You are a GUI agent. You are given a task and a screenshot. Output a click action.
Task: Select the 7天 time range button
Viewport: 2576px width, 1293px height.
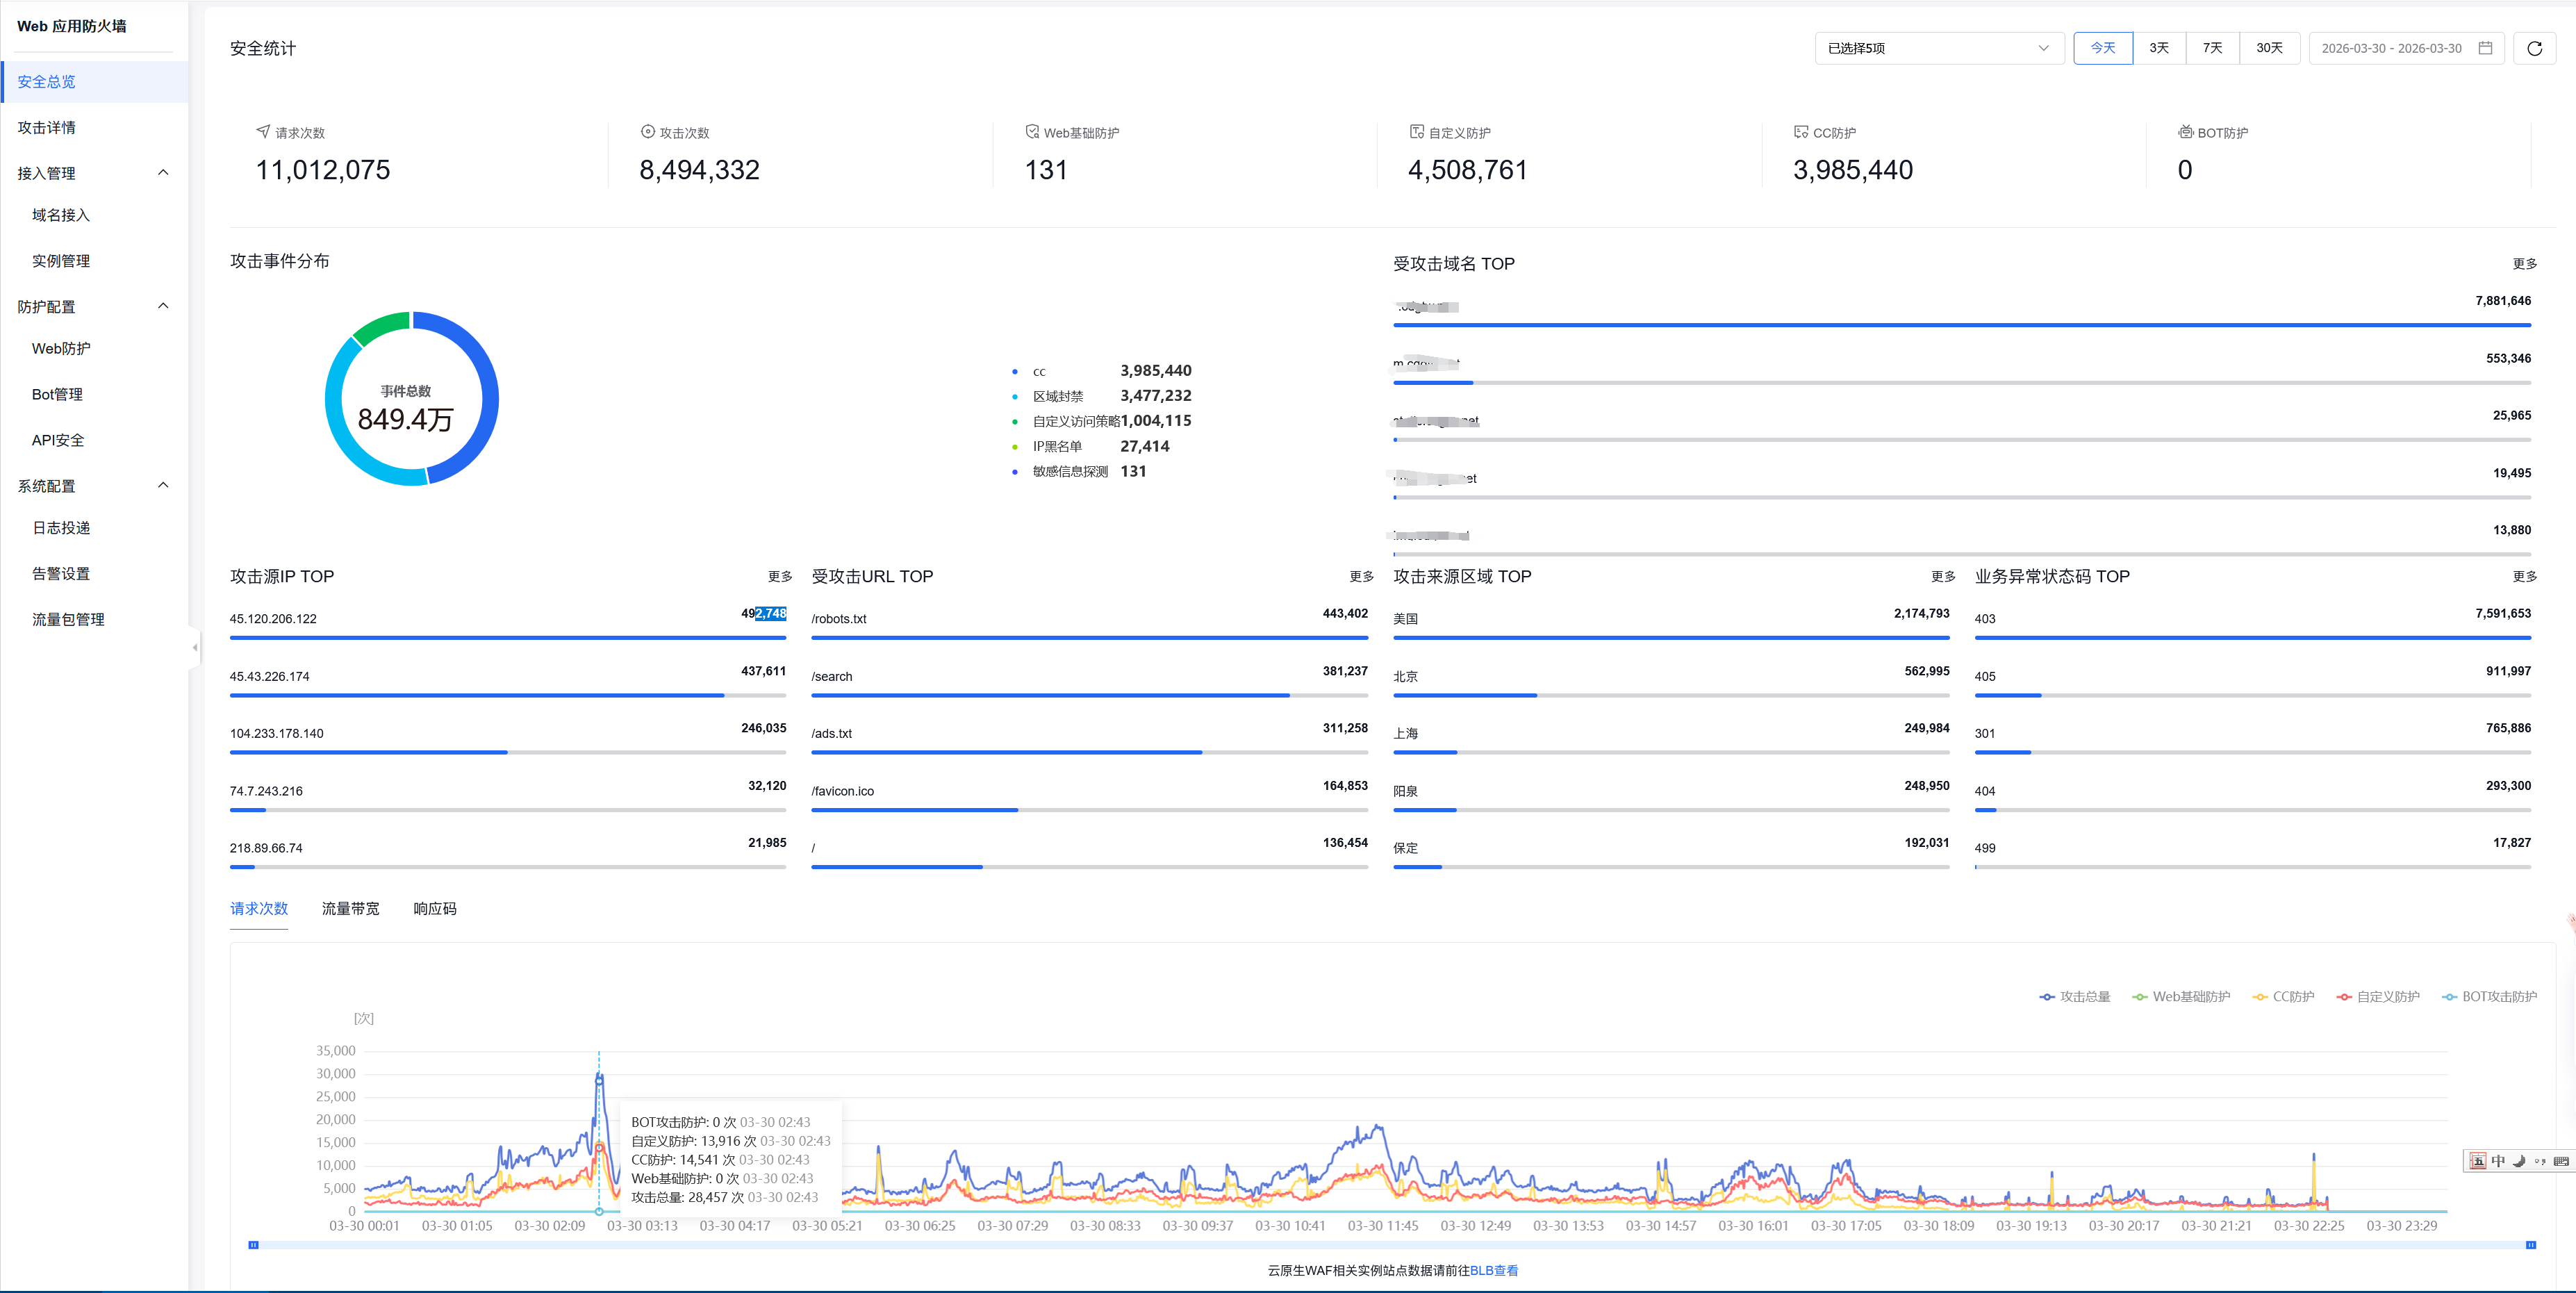tap(2211, 48)
